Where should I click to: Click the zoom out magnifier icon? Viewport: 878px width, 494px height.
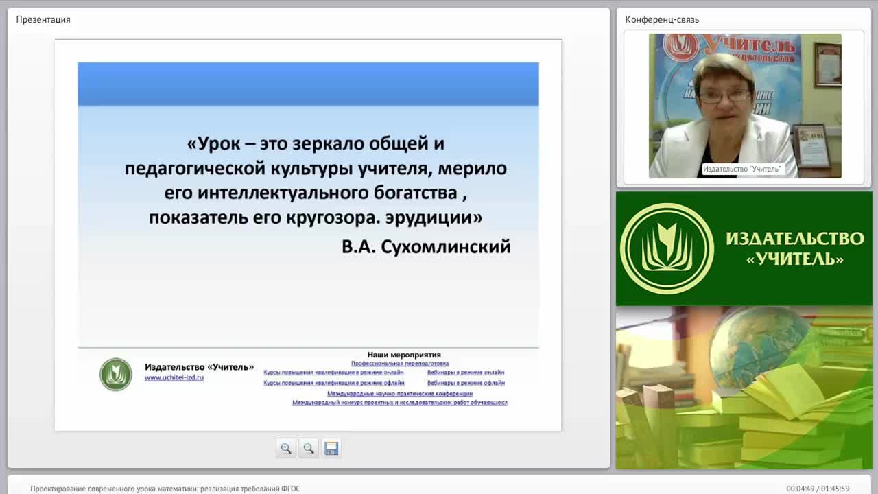point(309,448)
